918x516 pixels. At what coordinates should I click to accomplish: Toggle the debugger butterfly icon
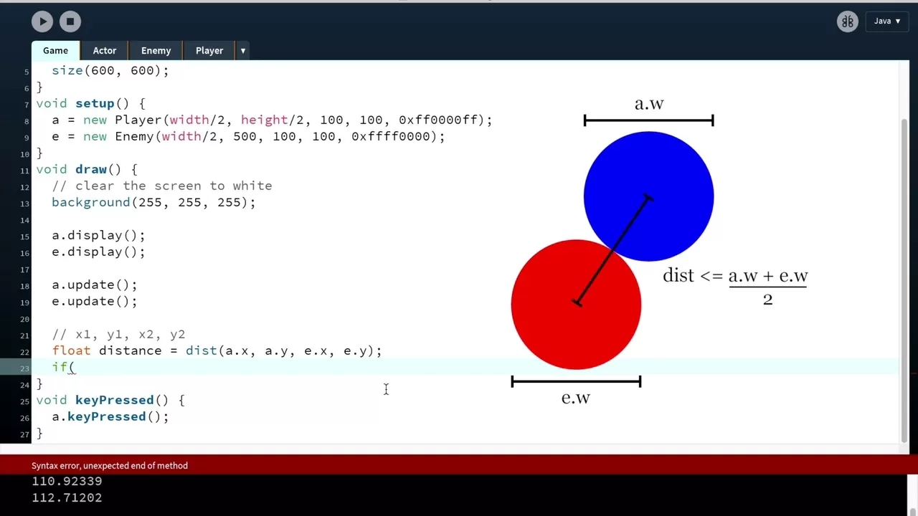847,21
